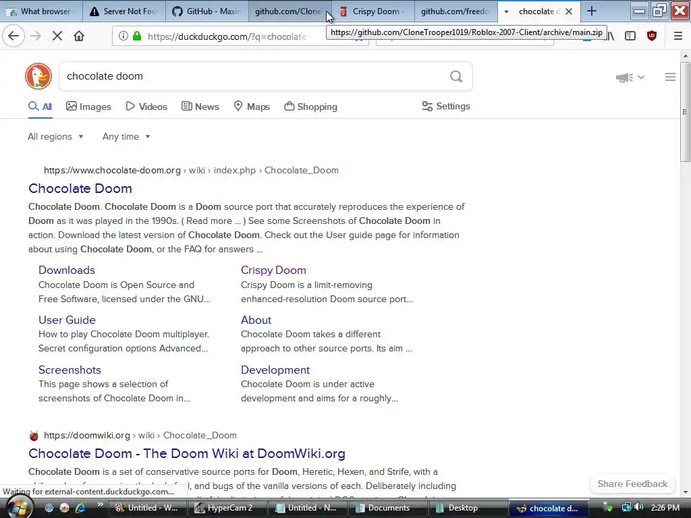Switch to the Server Not Found tab
The width and height of the screenshot is (691, 518).
[x=124, y=11]
